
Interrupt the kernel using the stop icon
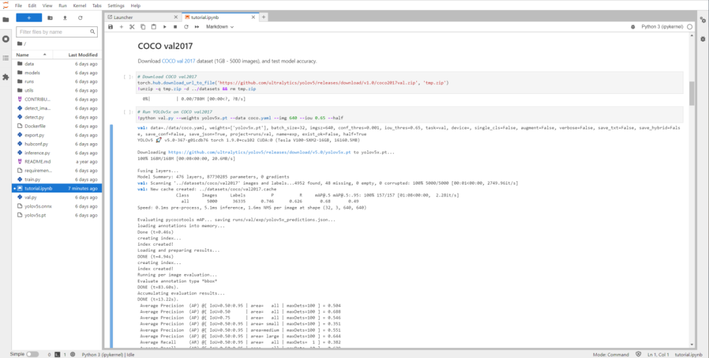pyautogui.click(x=175, y=27)
